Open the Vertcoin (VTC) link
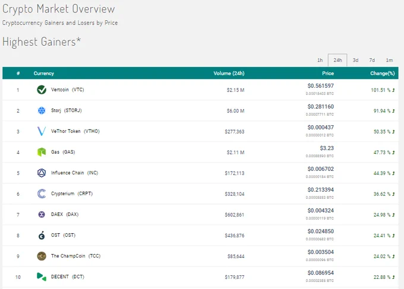The image size is (404, 289). 68,90
